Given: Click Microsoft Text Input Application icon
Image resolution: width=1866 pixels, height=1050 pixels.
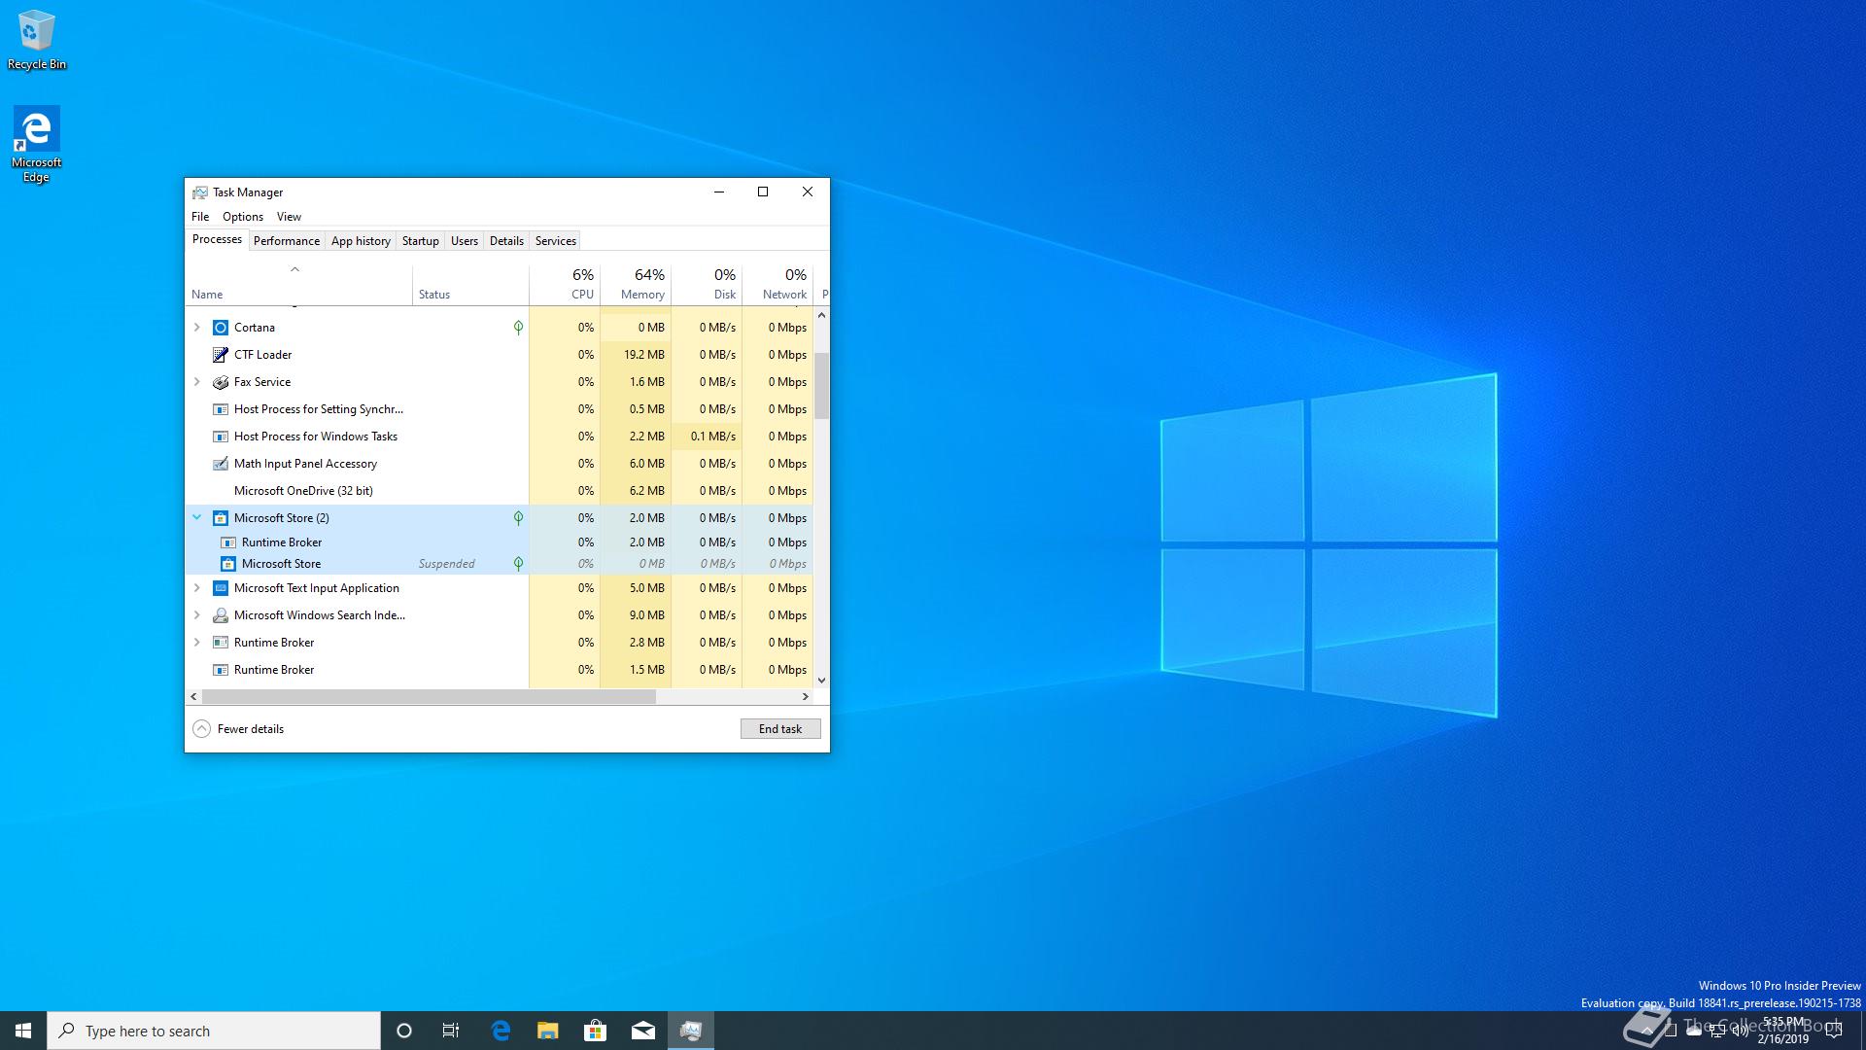Looking at the screenshot, I should coord(221,588).
